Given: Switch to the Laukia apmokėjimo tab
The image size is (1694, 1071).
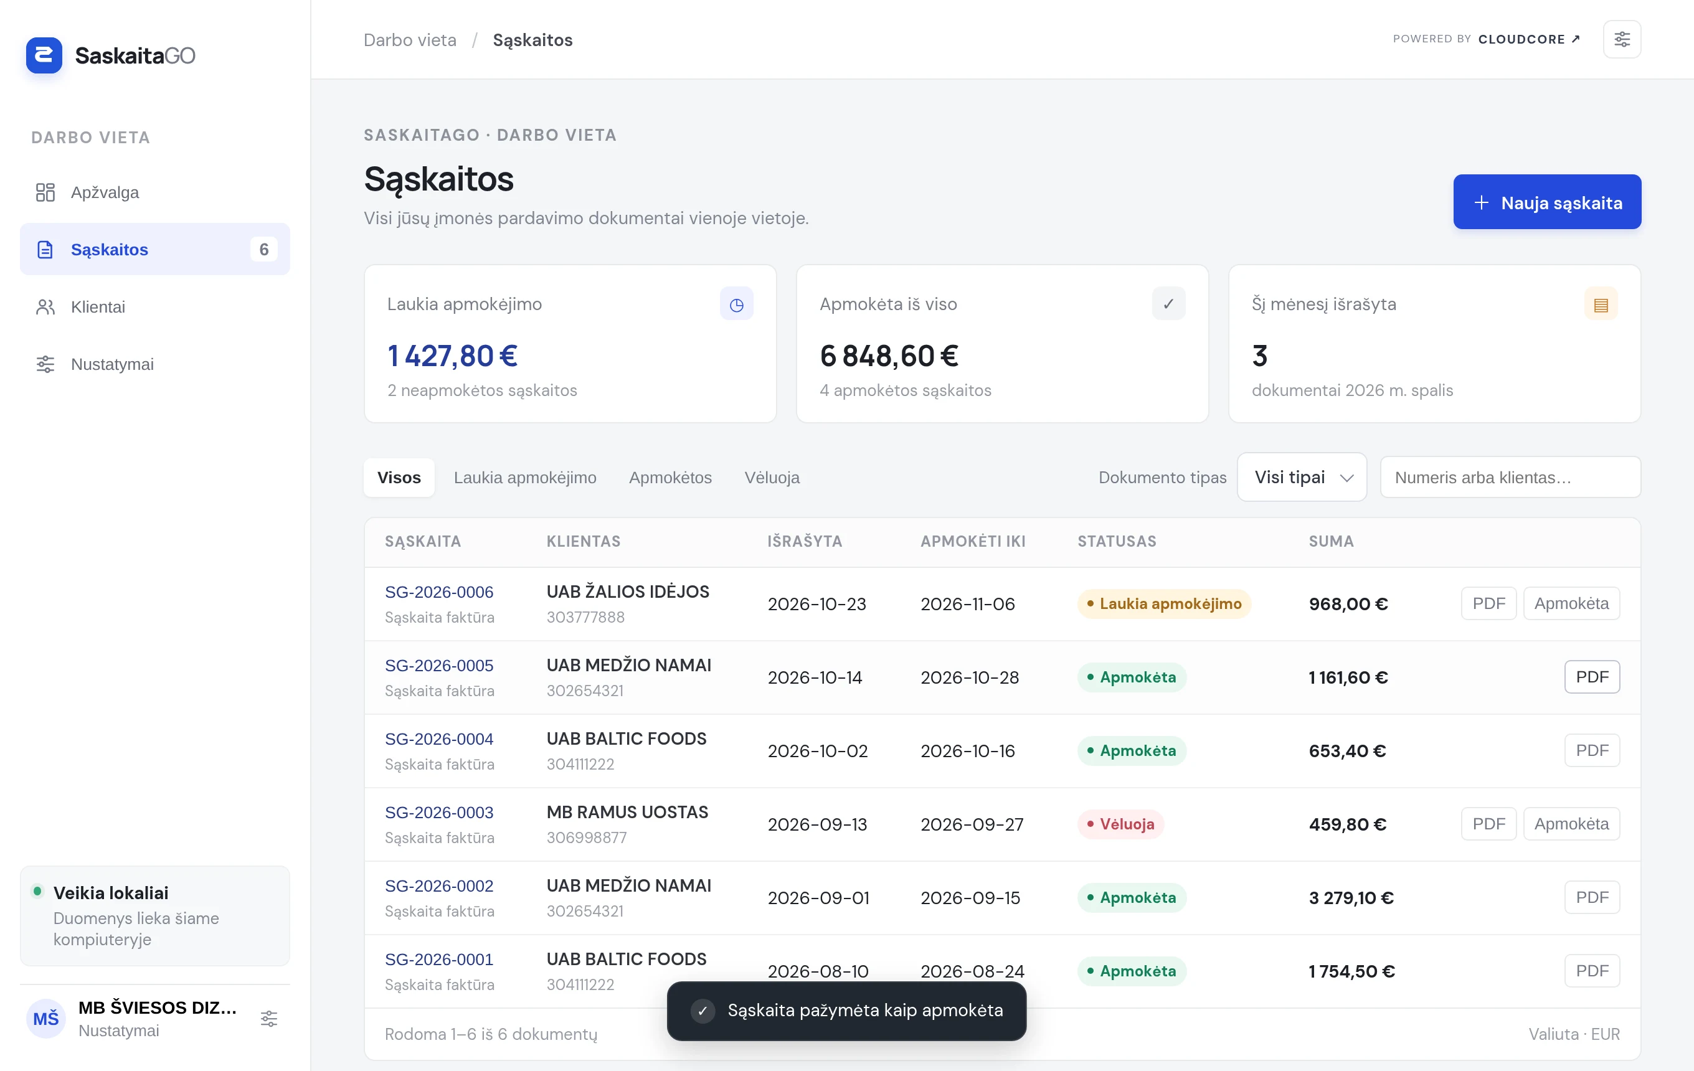Looking at the screenshot, I should pos(525,477).
